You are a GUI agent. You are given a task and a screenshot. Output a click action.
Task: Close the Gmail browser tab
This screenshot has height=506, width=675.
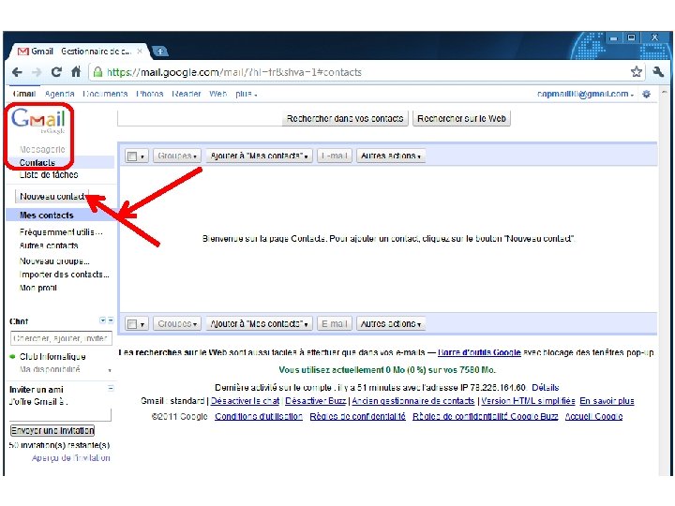click(x=140, y=52)
